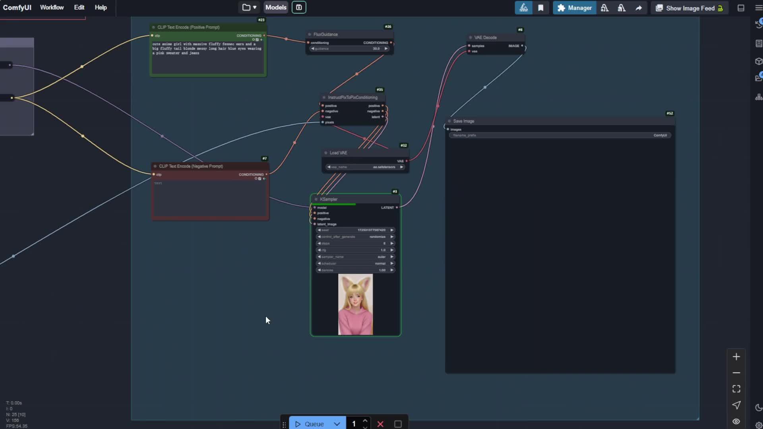Open the ComfyUI Manager panel
The width and height of the screenshot is (763, 429).
point(574,7)
